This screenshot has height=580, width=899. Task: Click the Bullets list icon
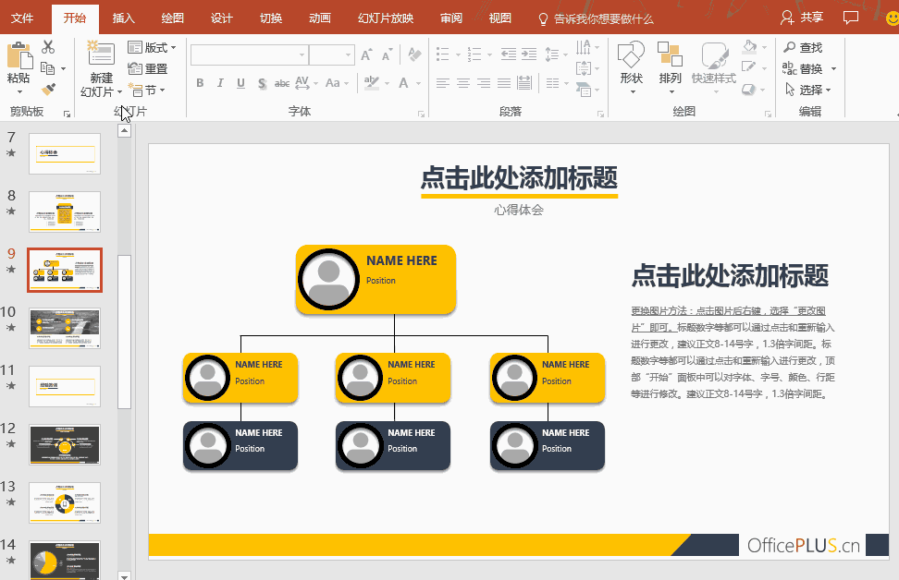pyautogui.click(x=443, y=54)
